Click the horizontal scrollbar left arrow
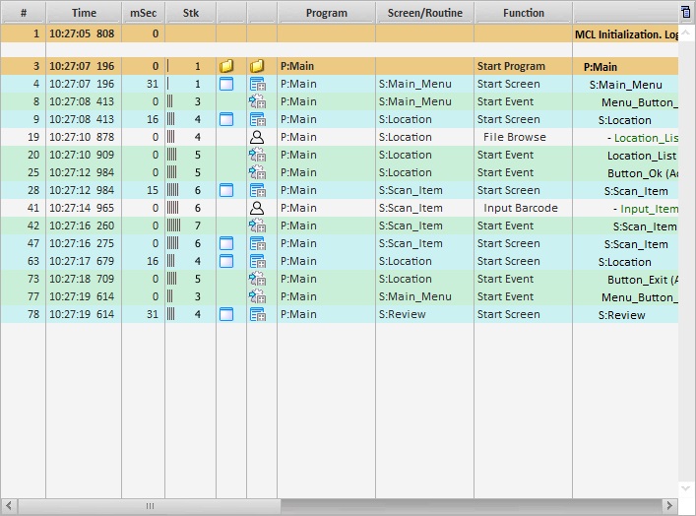This screenshot has width=696, height=516. [x=9, y=506]
